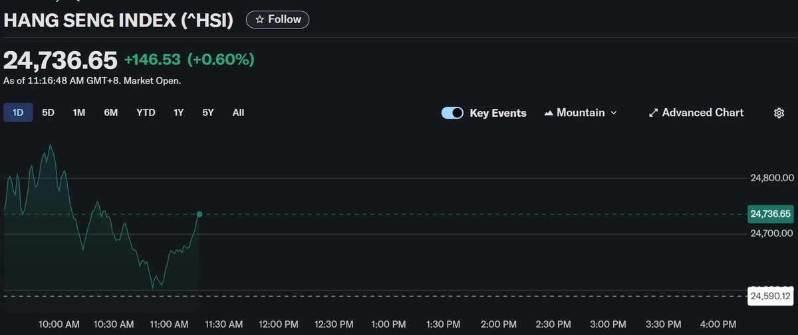Select the 1D range tab
The image size is (798, 335).
[18, 113]
